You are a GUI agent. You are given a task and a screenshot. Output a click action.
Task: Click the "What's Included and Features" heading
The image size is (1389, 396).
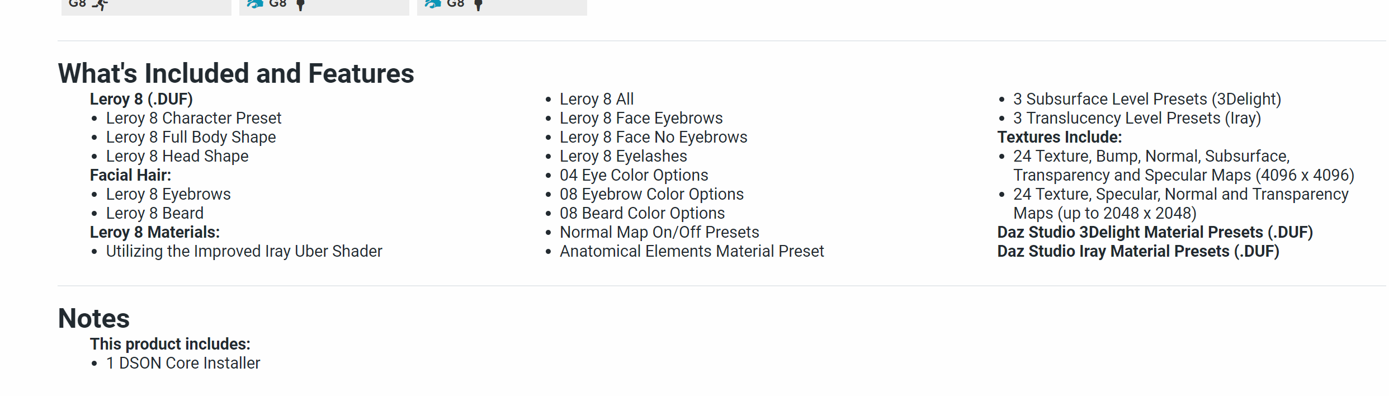[236, 73]
